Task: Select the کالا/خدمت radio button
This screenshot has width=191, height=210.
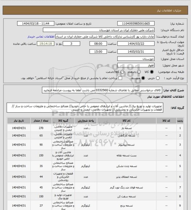Action: [122, 72]
